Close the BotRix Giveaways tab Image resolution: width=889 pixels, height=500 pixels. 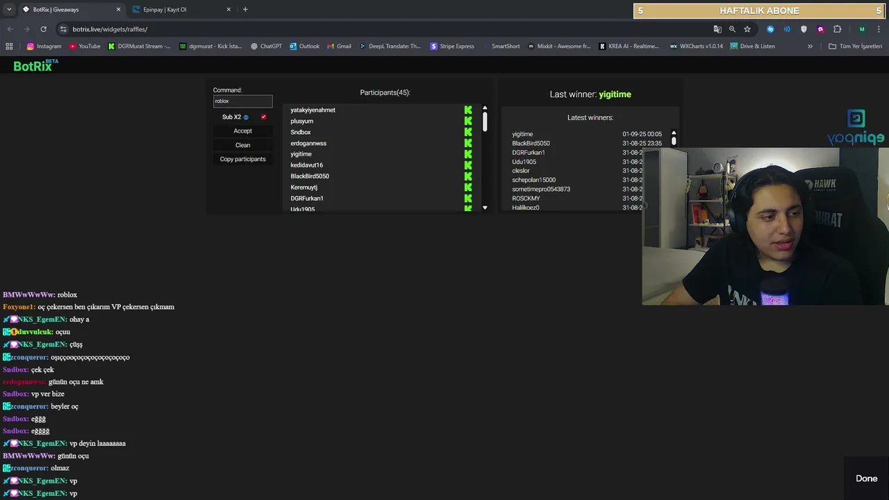(118, 10)
